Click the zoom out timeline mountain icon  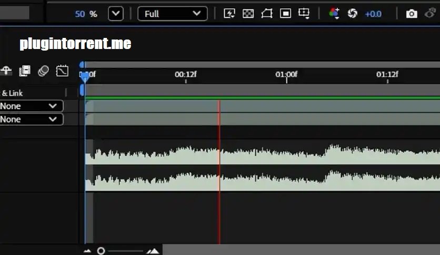pyautogui.click(x=87, y=251)
